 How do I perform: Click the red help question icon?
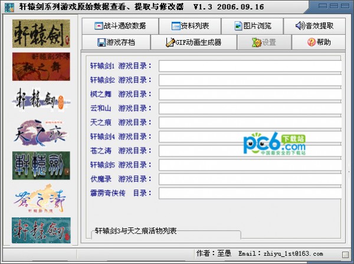coord(312,43)
